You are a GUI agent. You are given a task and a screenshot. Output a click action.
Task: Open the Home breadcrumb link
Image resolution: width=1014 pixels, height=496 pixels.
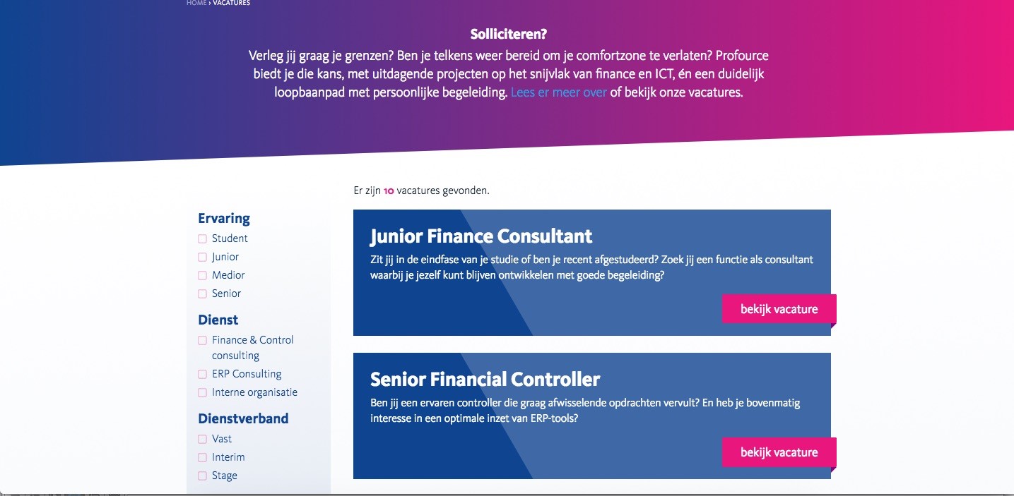196,3
